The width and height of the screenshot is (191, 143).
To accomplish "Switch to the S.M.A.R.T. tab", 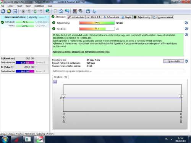I will click(x=94, y=17).
